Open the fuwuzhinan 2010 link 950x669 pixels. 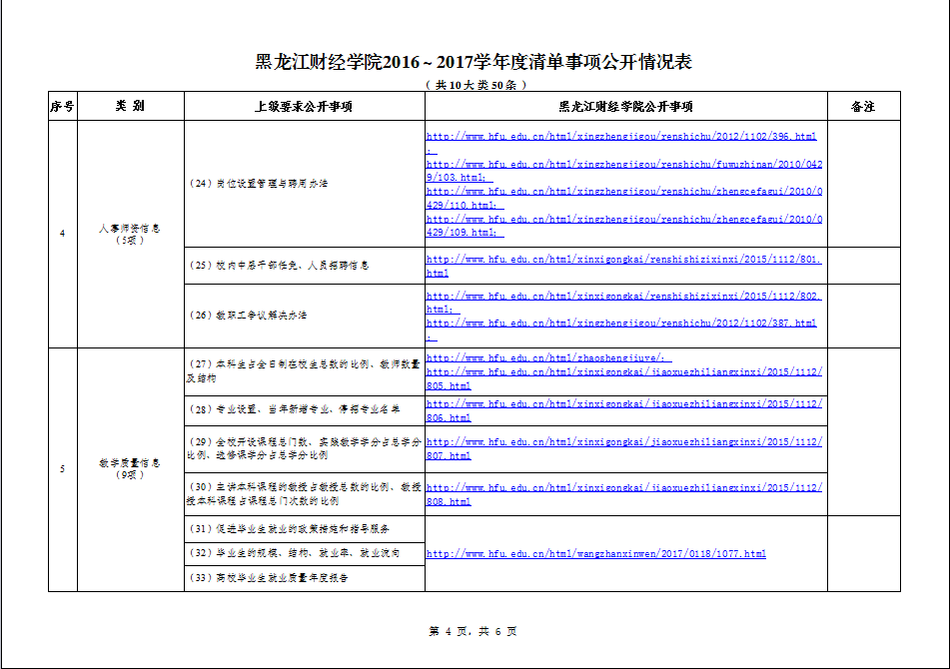pyautogui.click(x=623, y=164)
